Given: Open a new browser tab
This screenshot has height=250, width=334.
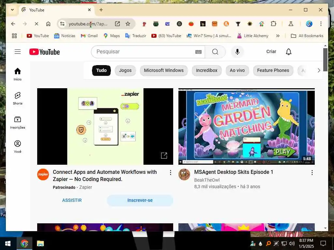Looking at the screenshot, I should [x=101, y=10].
